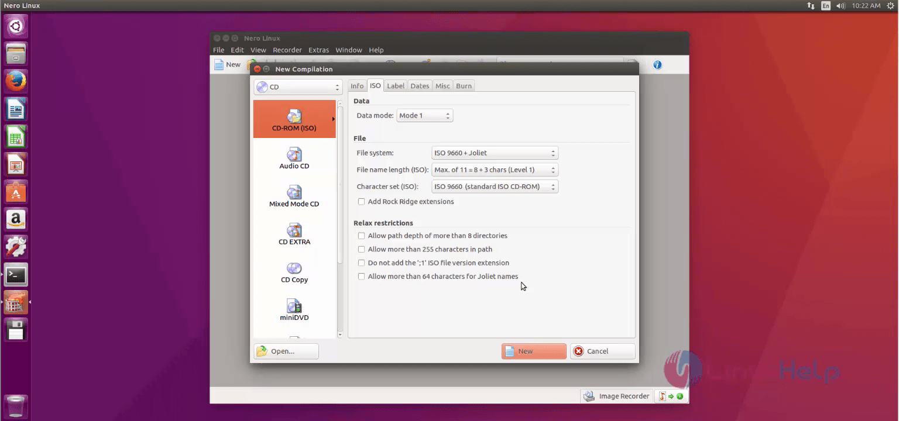This screenshot has height=421, width=899.
Task: Open the CD disc type dropdown
Action: pos(298,87)
